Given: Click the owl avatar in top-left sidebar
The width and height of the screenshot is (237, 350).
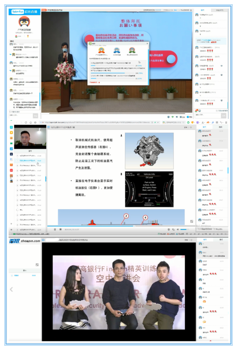Looking at the screenshot, I should 24,22.
